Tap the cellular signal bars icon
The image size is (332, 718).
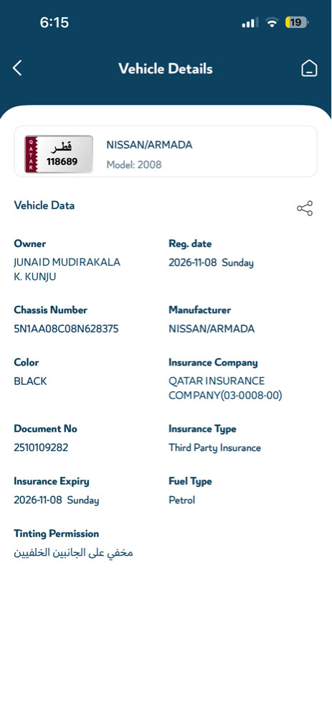(250, 22)
